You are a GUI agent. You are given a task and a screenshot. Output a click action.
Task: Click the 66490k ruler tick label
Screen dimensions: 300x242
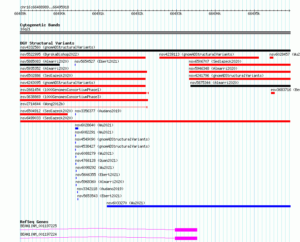tap(59, 13)
